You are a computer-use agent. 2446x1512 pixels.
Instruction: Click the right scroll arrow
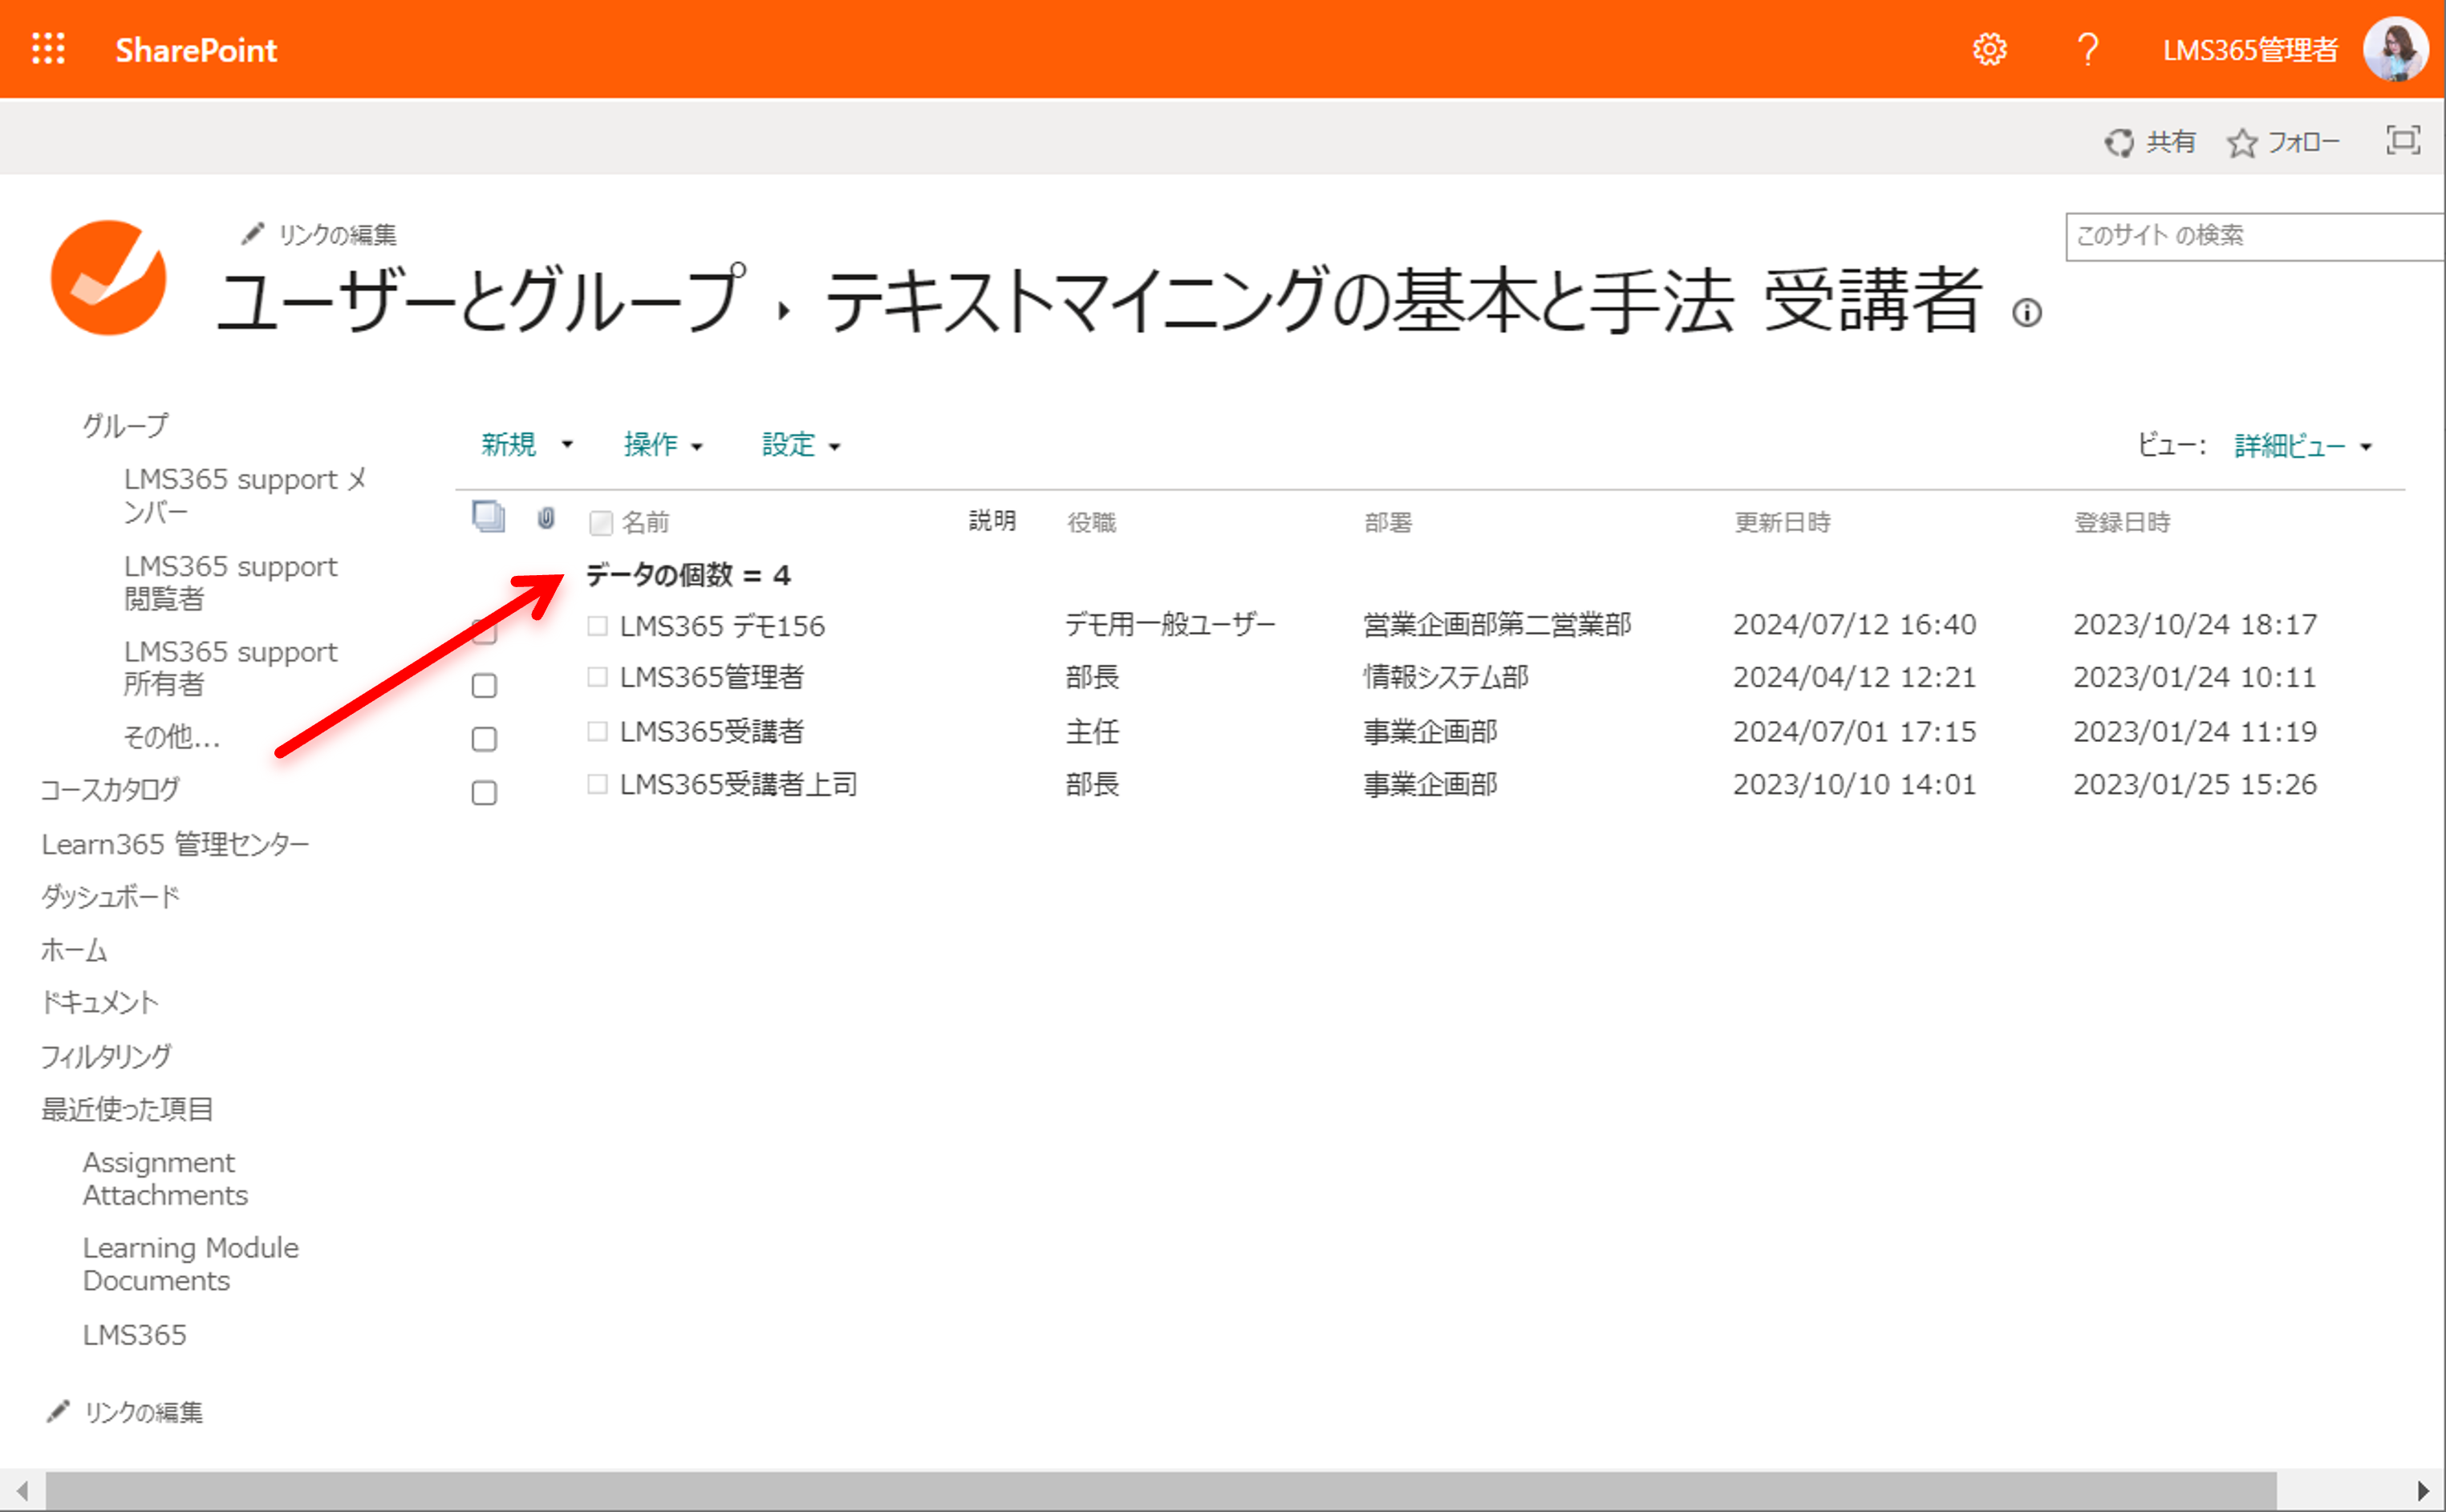coord(2423,1491)
